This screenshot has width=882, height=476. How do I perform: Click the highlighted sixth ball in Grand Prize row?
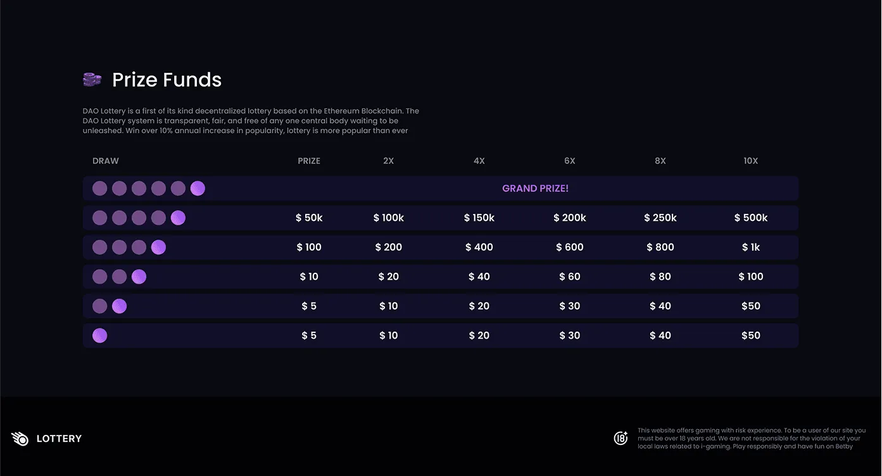click(198, 188)
